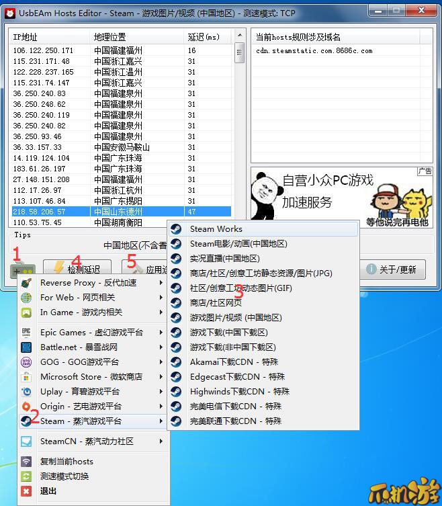The image size is (442, 506).
Task: Expand the GOG submenu arrow
Action: coord(161,362)
